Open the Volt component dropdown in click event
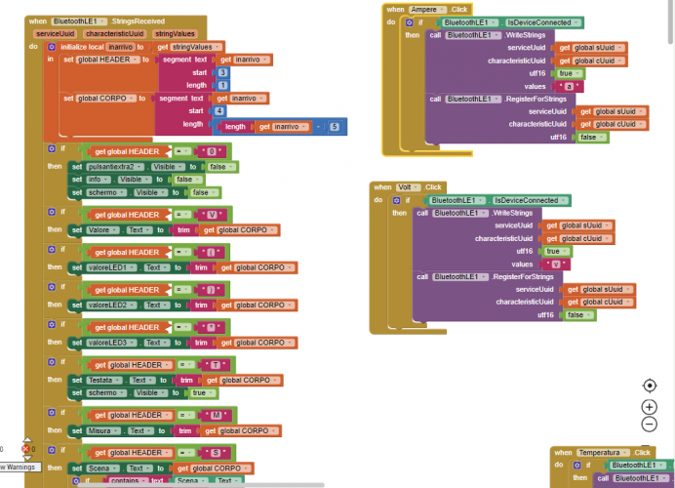Screen dimensions: 675x488 tap(407, 186)
